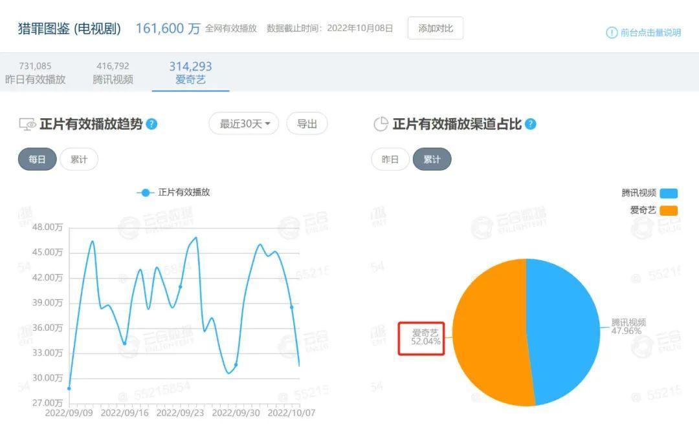This screenshot has width=699, height=438.
Task: Click the 2022/09/16 data point on the line
Action: 124,343
